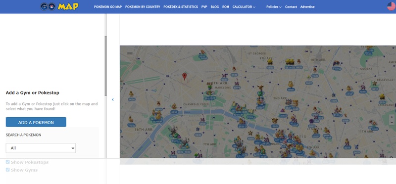
Task: Open Pokédex & Statistics nav item
Action: (x=181, y=7)
